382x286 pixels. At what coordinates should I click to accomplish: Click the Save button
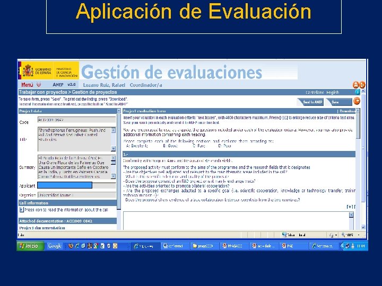[339, 102]
